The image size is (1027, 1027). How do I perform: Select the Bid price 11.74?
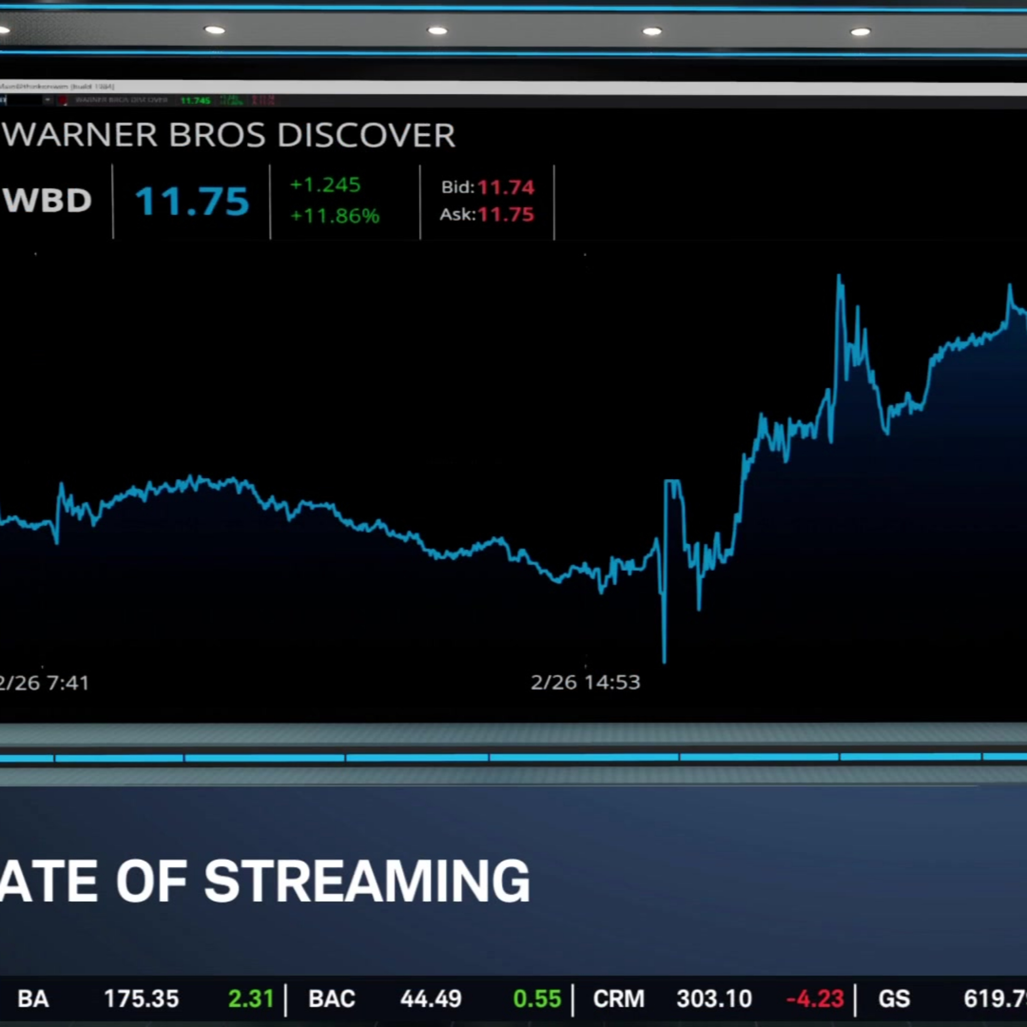pos(506,187)
